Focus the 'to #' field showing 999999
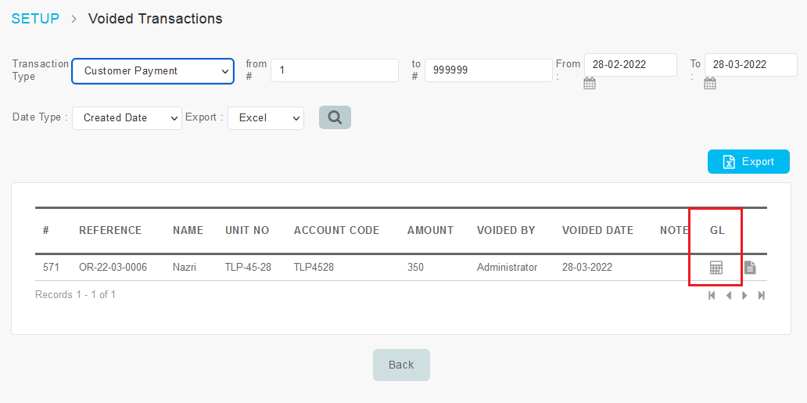 (x=488, y=70)
